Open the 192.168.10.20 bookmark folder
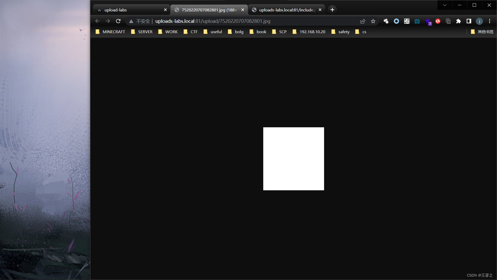The image size is (497, 280). pos(309,32)
